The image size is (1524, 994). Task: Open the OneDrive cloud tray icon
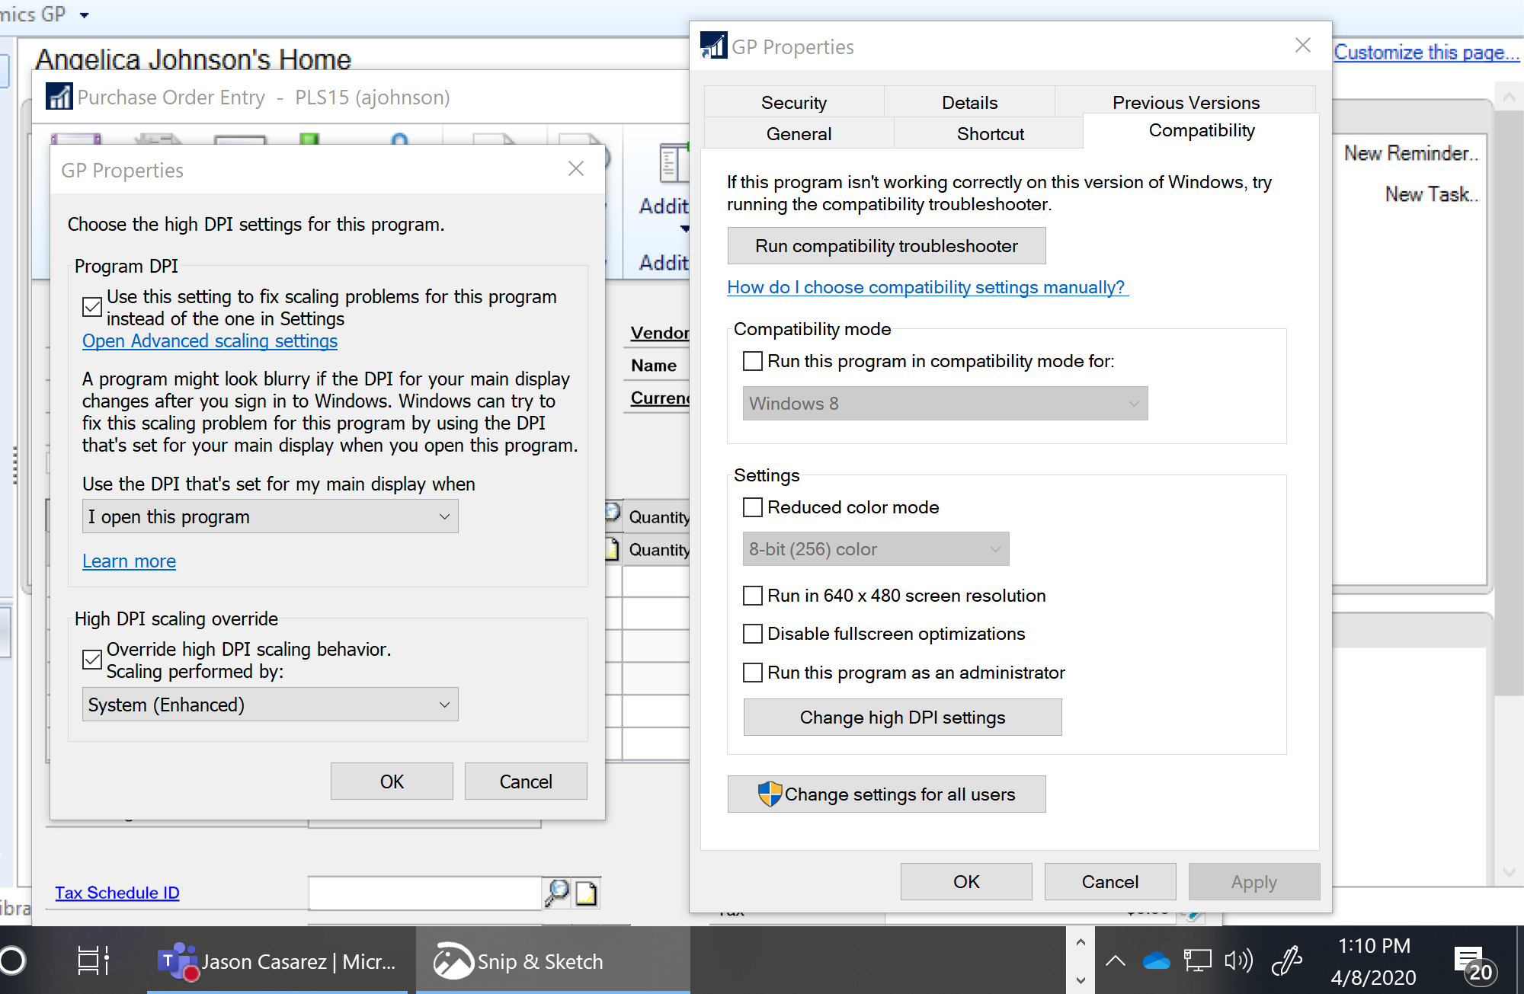(1156, 961)
